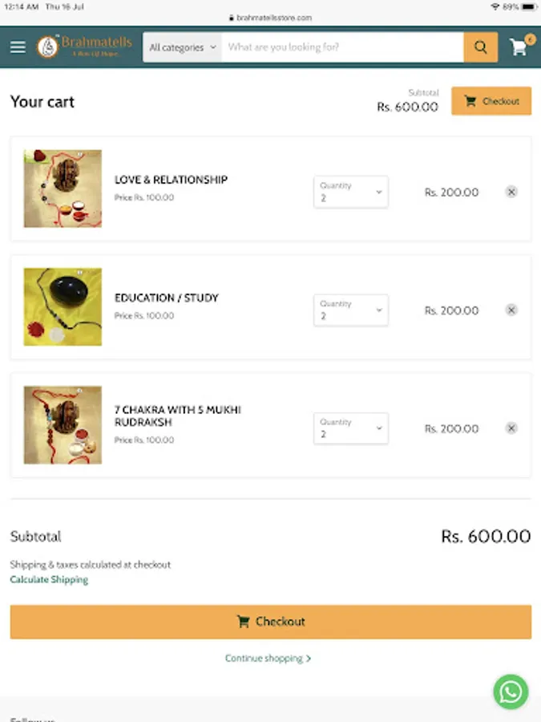Viewport: 541px width, 722px height.
Task: Click the top Checkout button beside subtotal
Action: tap(491, 101)
